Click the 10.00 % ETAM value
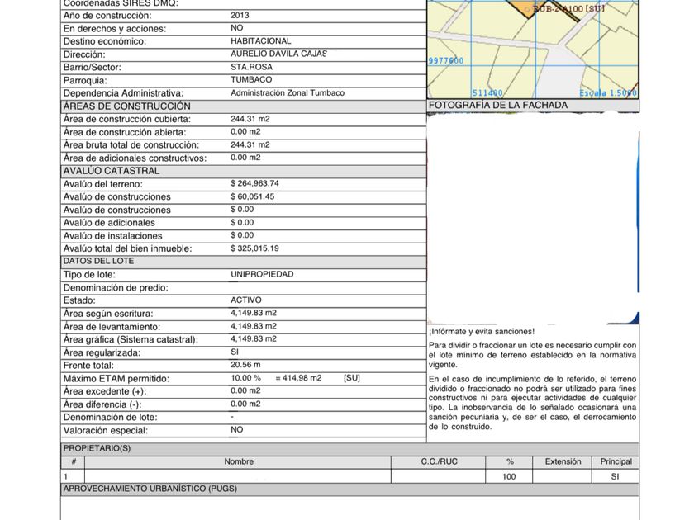This screenshot has width=694, height=520. tap(245, 378)
